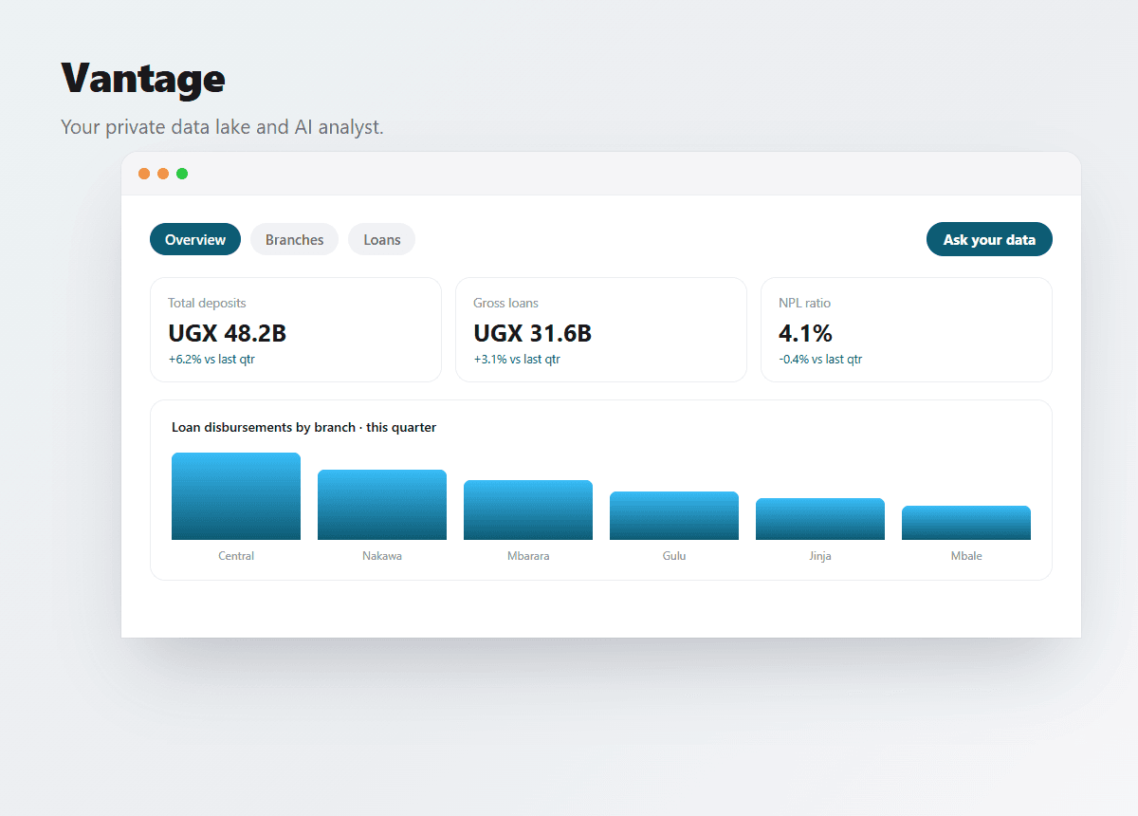Viewport: 1138px width, 816px height.
Task: Select the Nakawa branch bar
Action: pos(382,505)
